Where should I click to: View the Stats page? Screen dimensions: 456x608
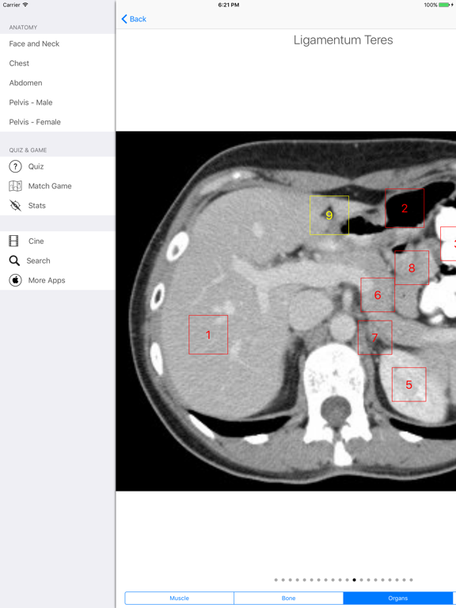(57, 206)
